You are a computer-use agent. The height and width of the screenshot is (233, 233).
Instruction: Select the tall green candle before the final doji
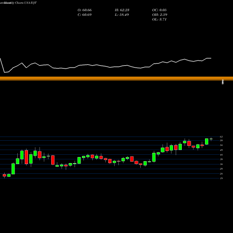click(x=206, y=141)
